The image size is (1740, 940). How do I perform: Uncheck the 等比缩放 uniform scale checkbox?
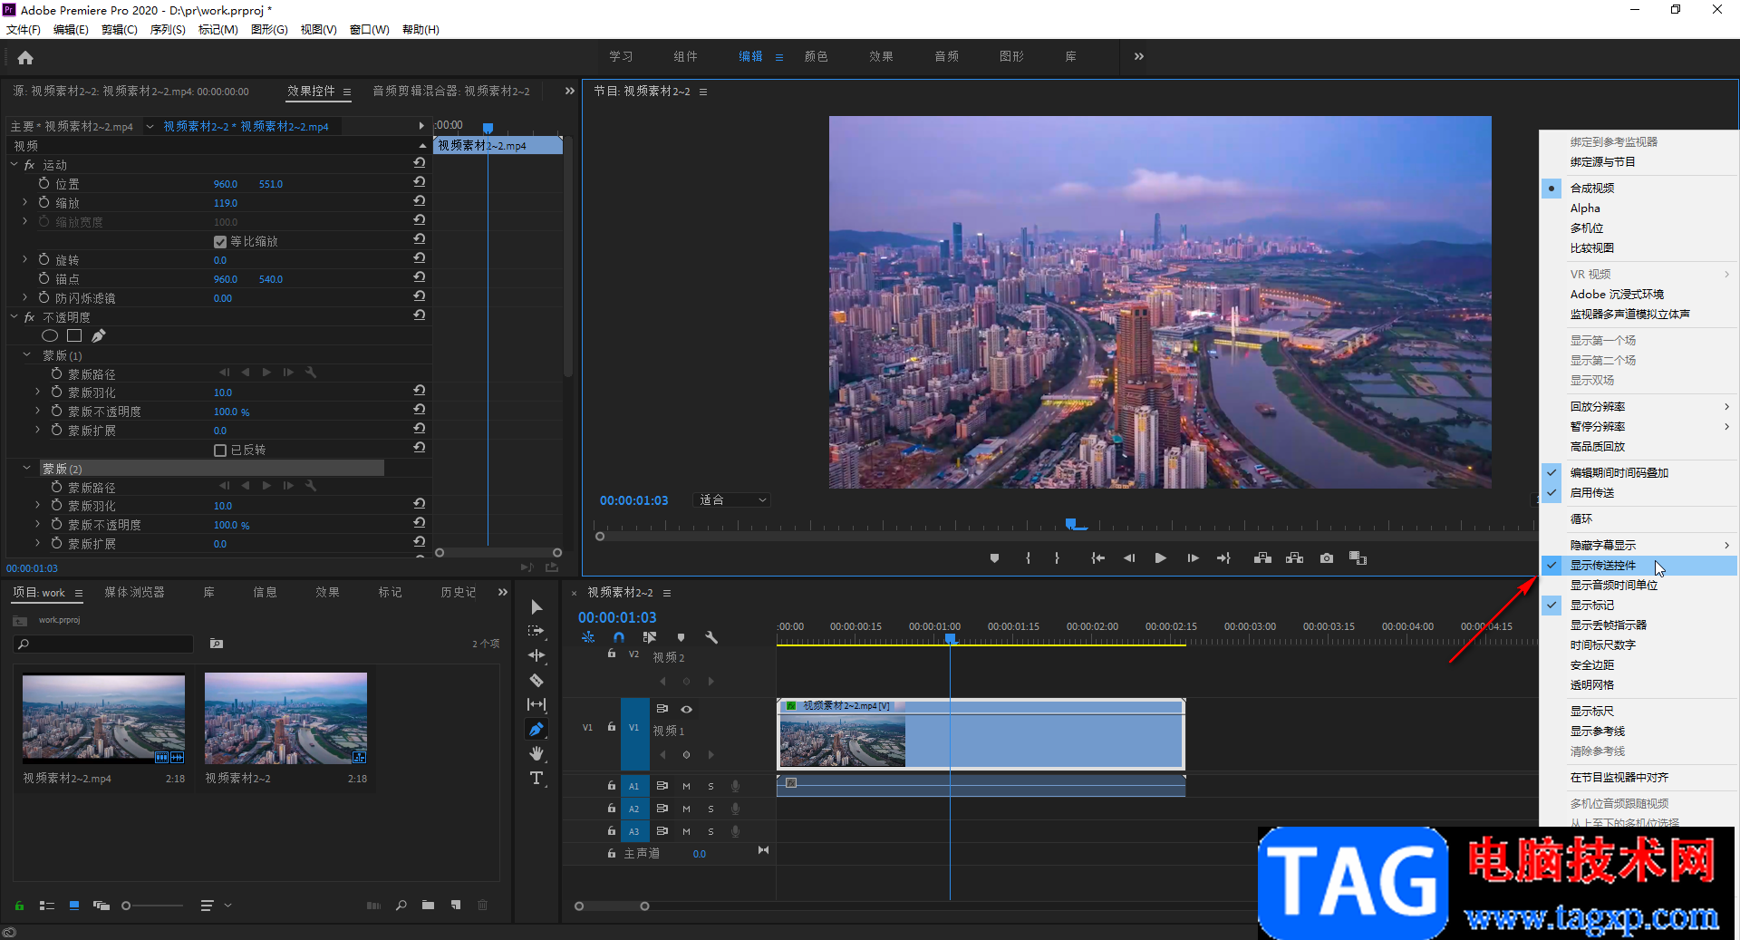[220, 242]
